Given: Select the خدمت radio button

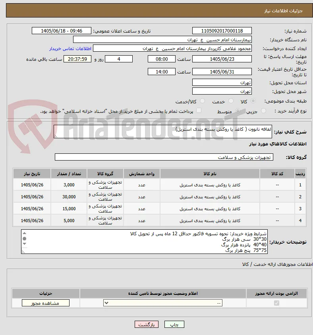Looking at the screenshot, I should (231, 101).
